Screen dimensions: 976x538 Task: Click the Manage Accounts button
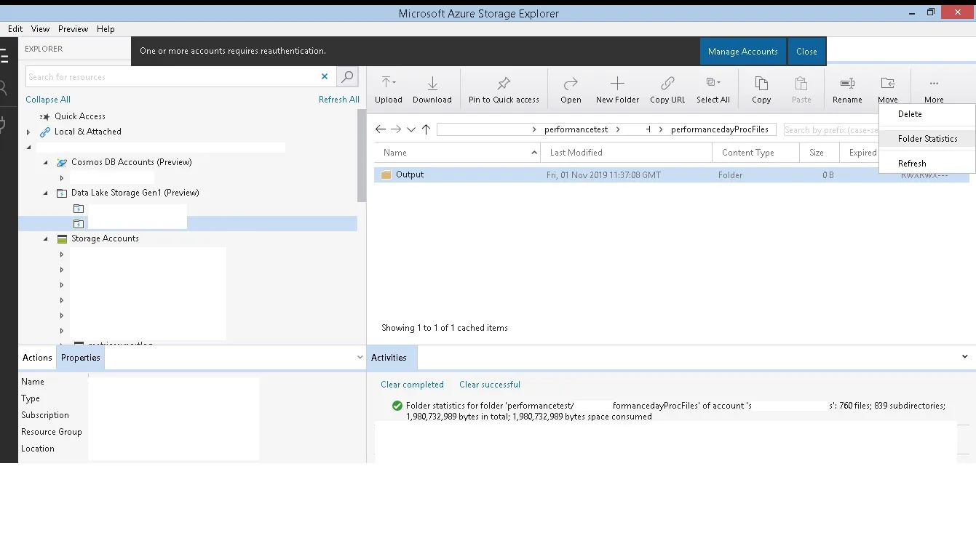(x=743, y=52)
